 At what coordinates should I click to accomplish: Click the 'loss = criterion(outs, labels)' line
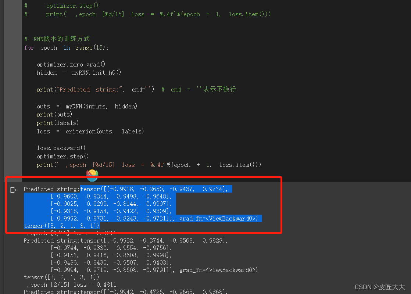tap(90, 131)
